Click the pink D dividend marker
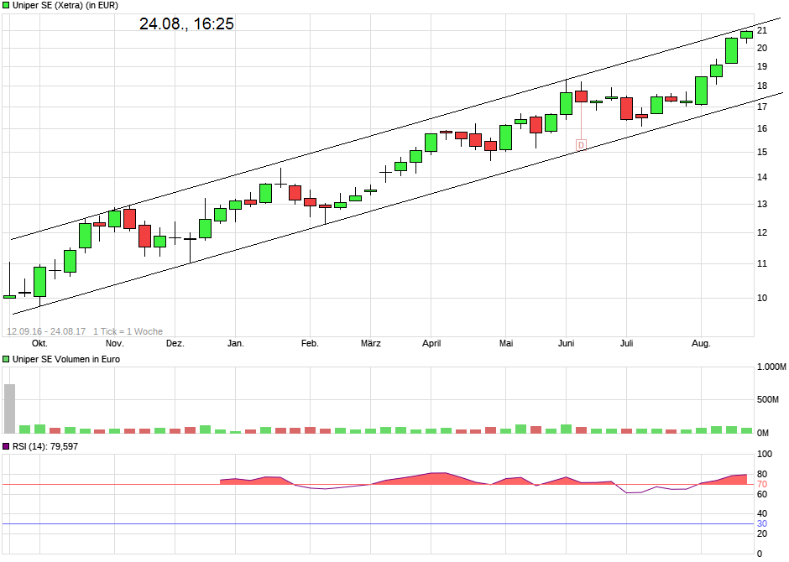Screen dimensions: 789x562 pyautogui.click(x=581, y=145)
